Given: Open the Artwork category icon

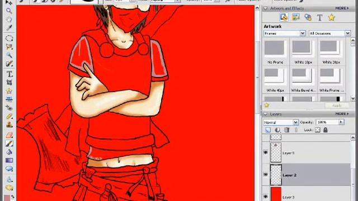Looking at the screenshot, I should (284, 17).
